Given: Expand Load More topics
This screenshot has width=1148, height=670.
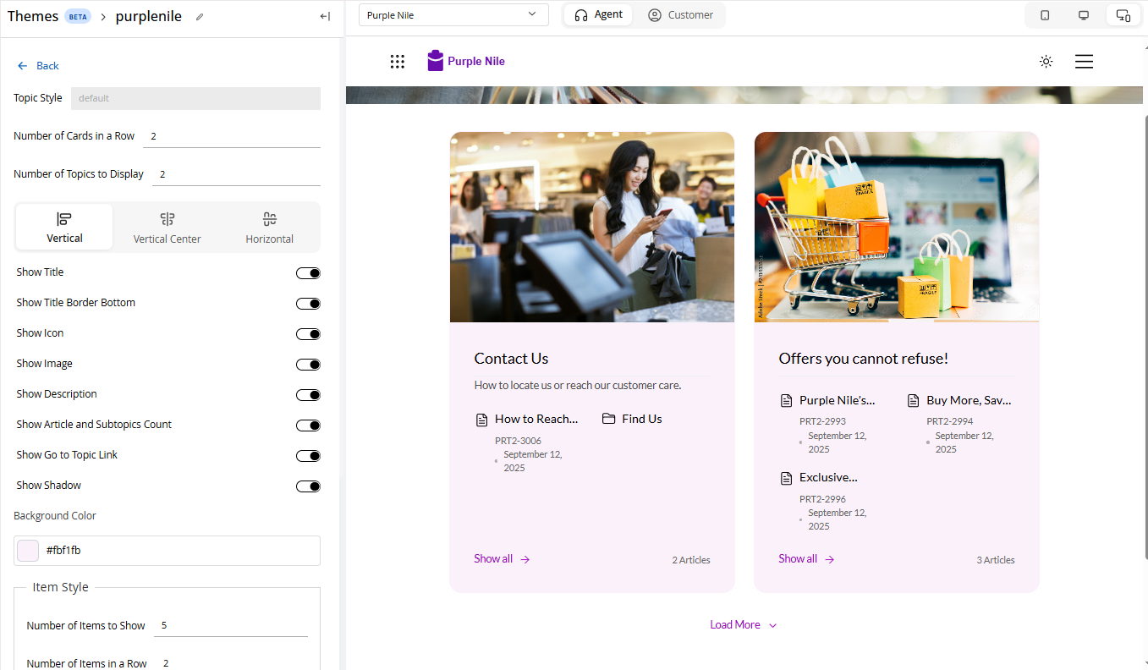Looking at the screenshot, I should 743,625.
